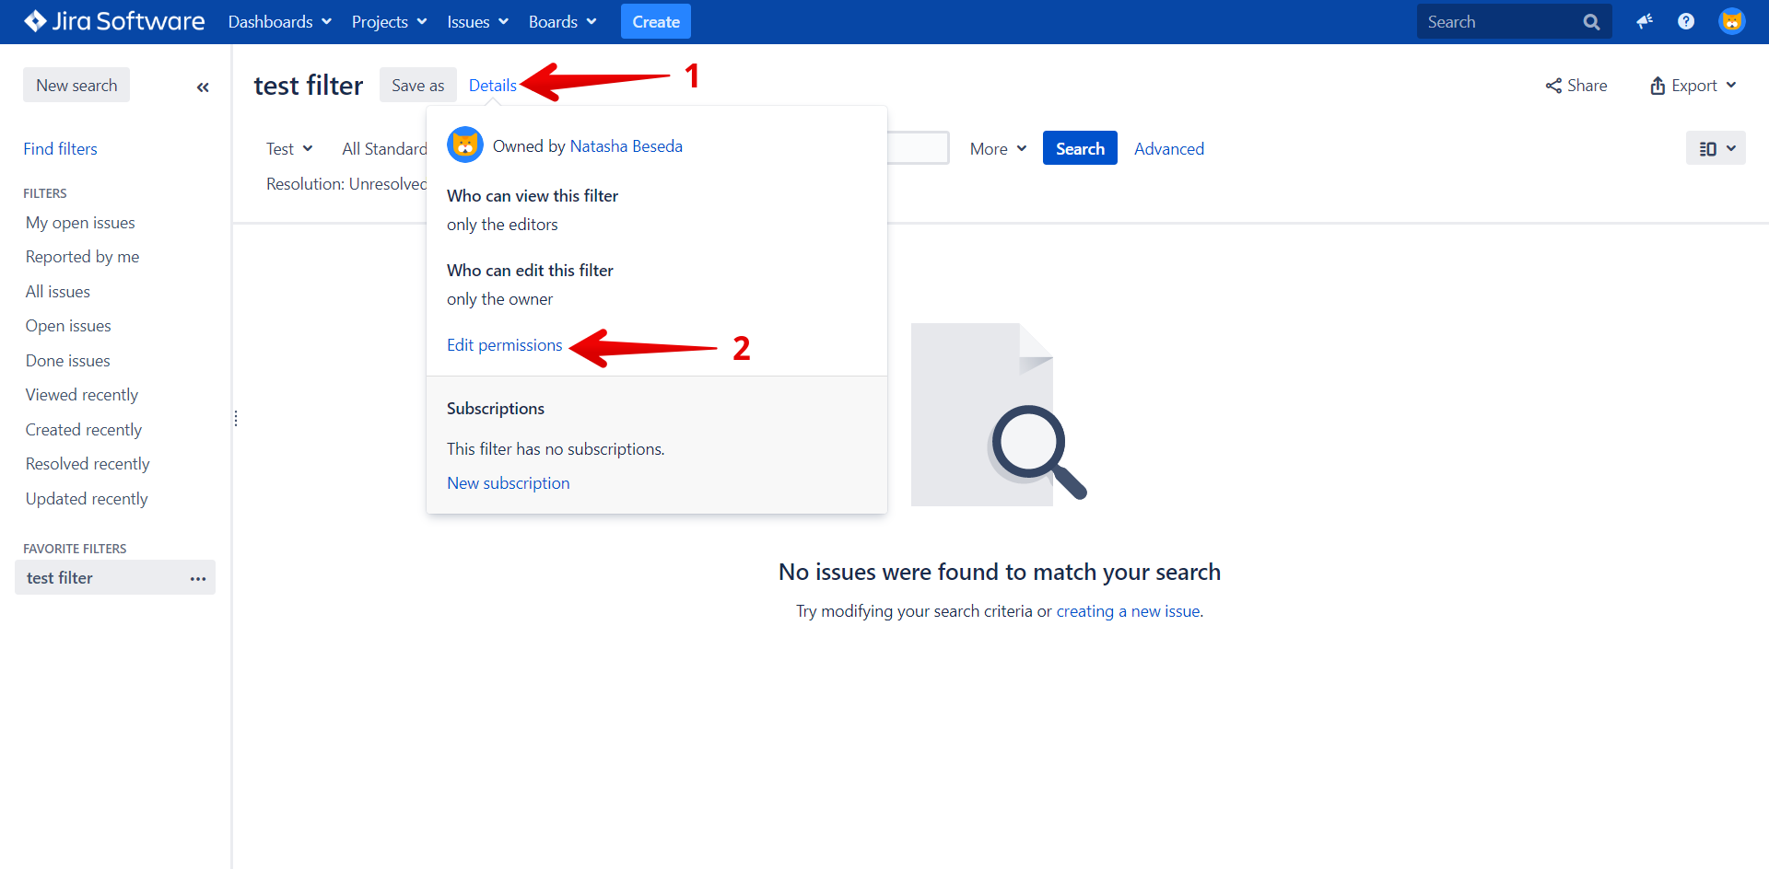Run the query with the Search button

[x=1080, y=147]
